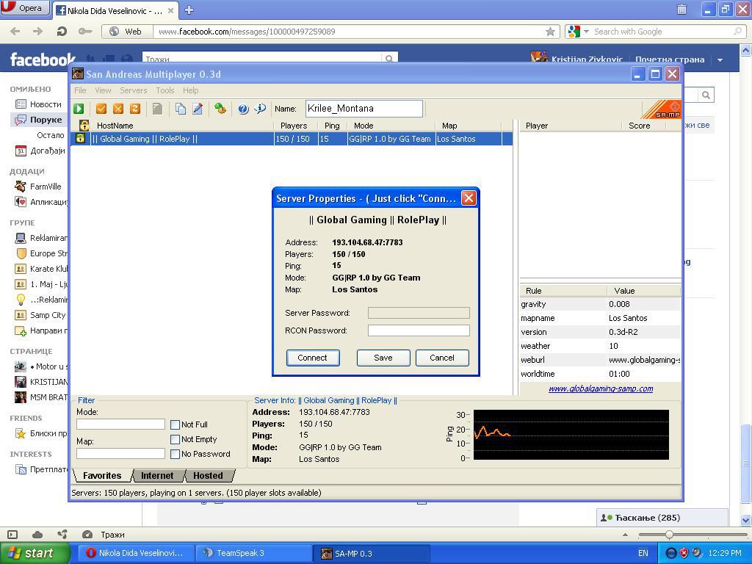This screenshot has width=752, height=564.
Task: Close the Server Properties dialog
Action: click(469, 198)
